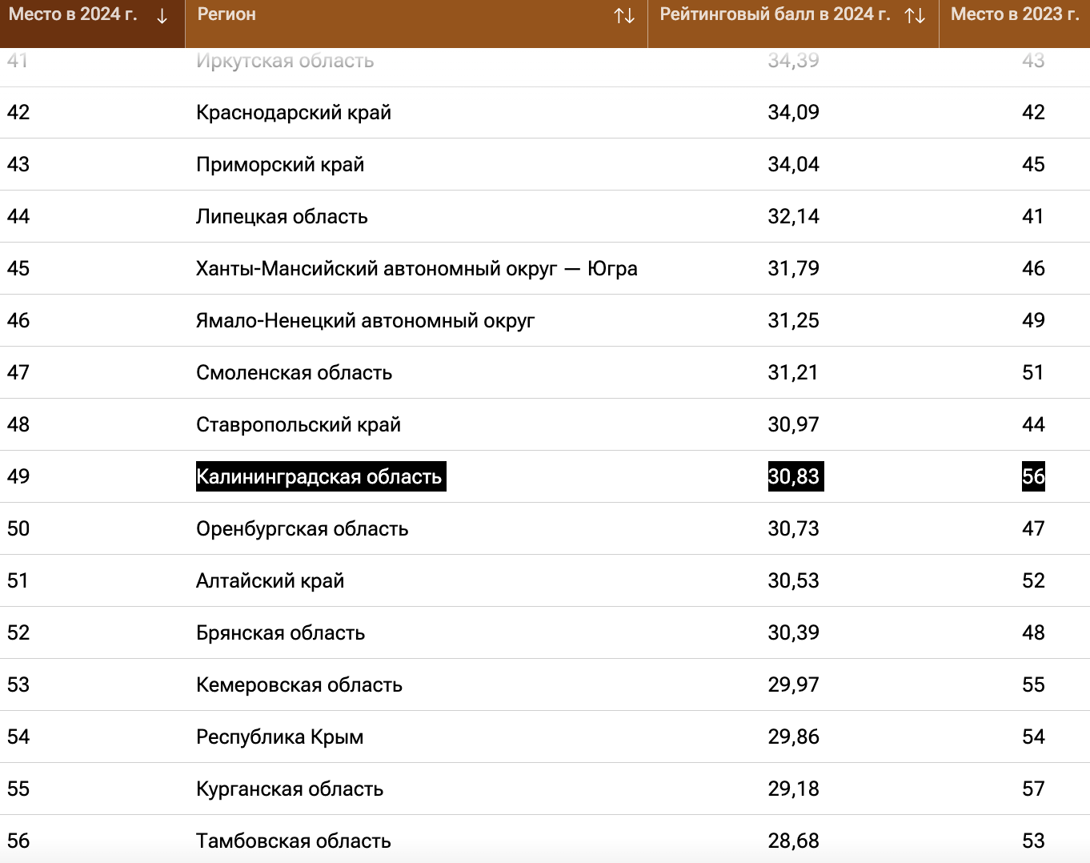Viewport: 1090px width, 863px height.
Task: Select score 29,97 for Кемеровская область
Action: click(794, 684)
